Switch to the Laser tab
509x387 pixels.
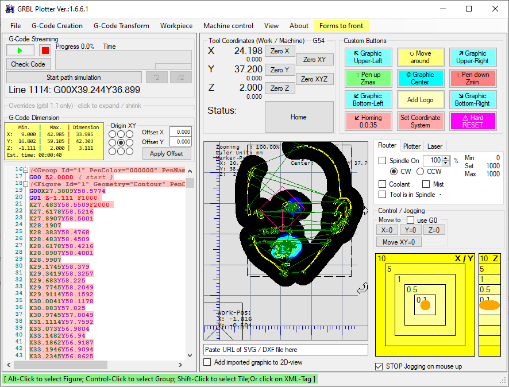pyautogui.click(x=434, y=146)
